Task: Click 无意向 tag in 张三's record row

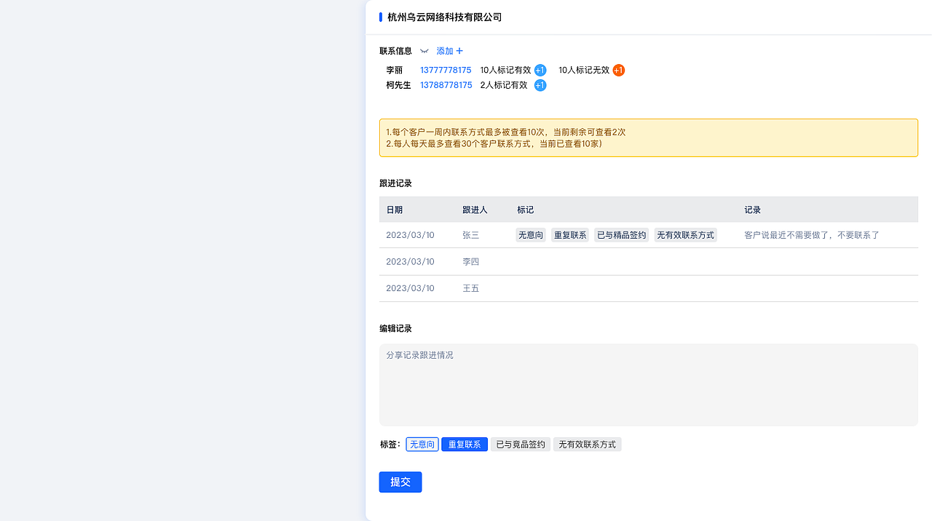Action: [530, 234]
